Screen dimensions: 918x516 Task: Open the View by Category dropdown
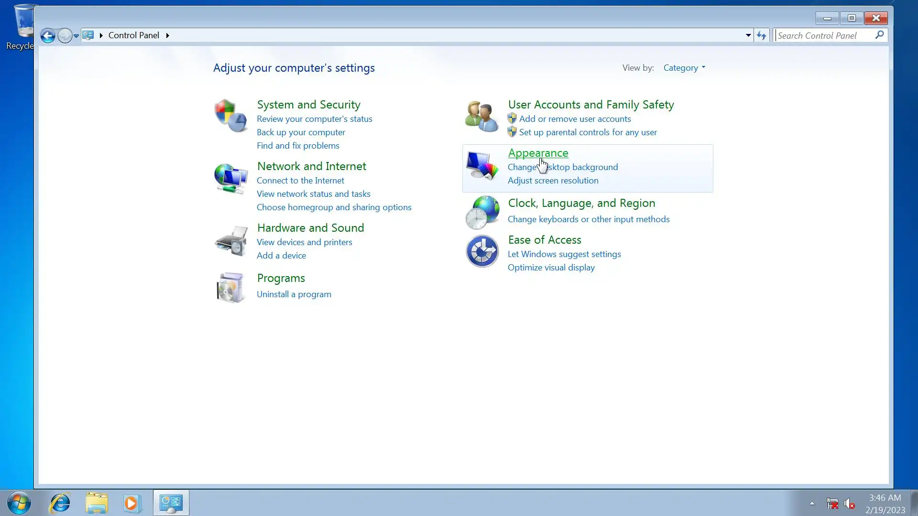click(684, 68)
